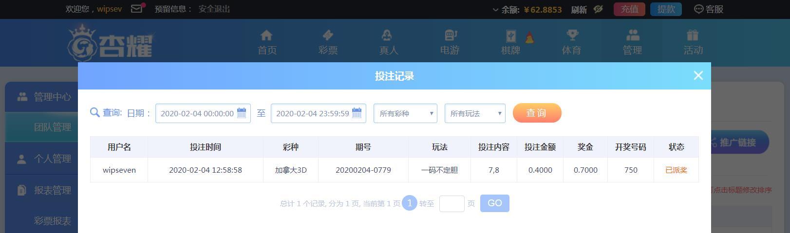Click prize 0.7000 cell
The width and height of the screenshot is (790, 233).
pos(585,170)
